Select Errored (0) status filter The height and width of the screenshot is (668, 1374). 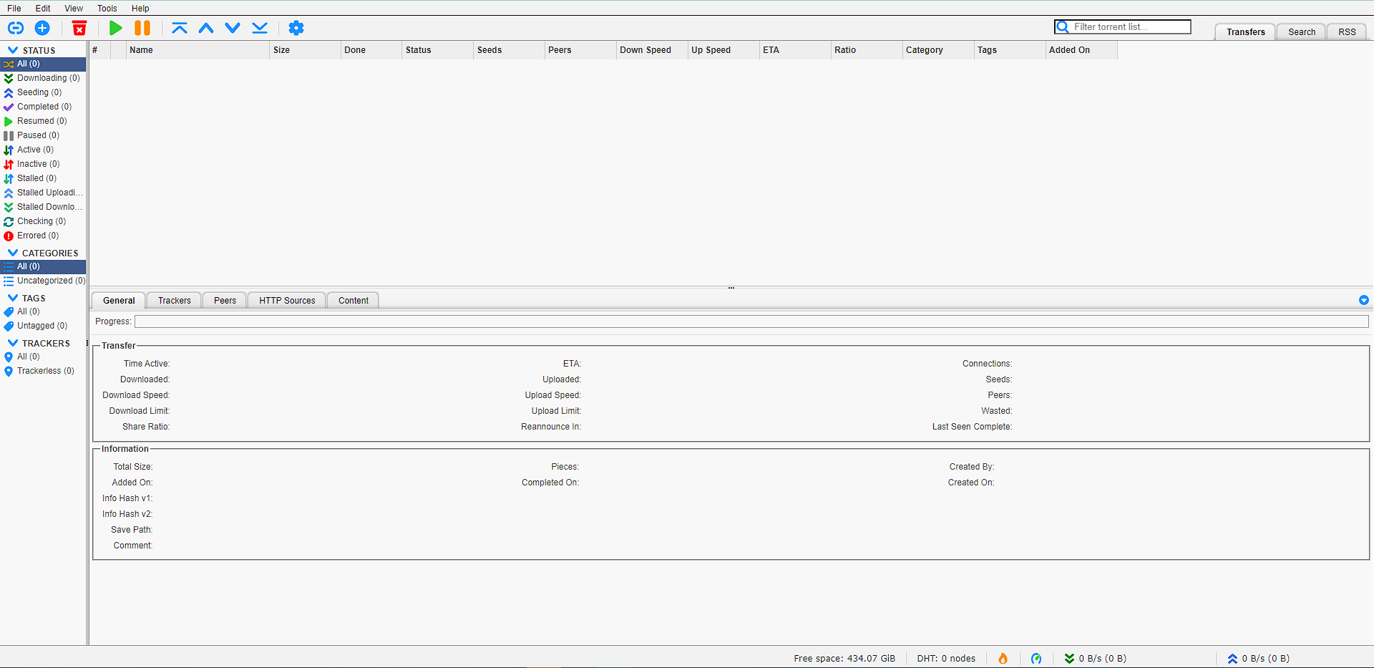(x=43, y=236)
